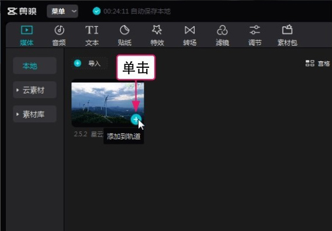This screenshot has height=231, width=332.
Task: Click the 添加到轨道 tooltip label
Action: click(124, 136)
